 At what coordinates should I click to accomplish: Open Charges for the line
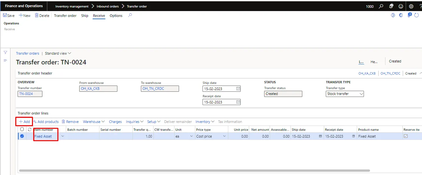point(115,122)
